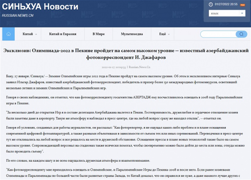The image size is (251, 180).
Task: Click the paragraph starting Говоря об условиях
Action: 125,139
